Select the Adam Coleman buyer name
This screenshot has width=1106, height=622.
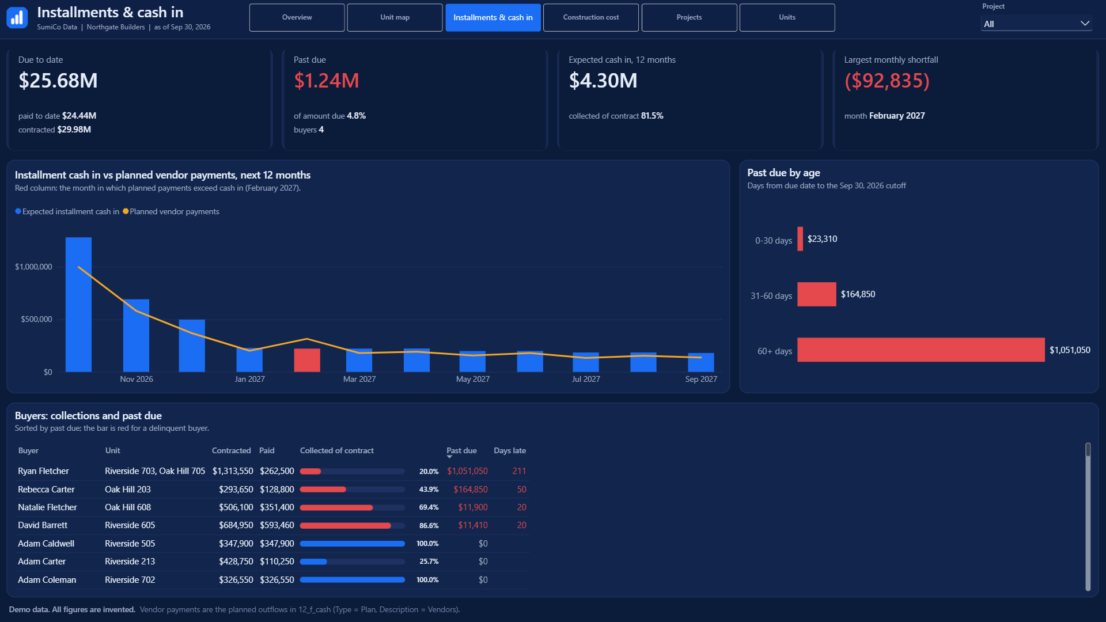coord(47,580)
